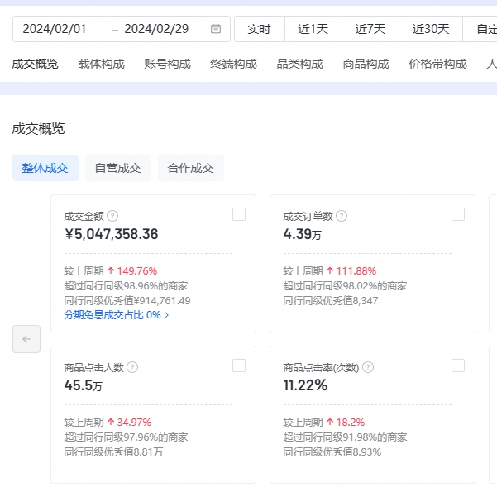
Task: Check the 成交金额 card checkbox
Action: pyautogui.click(x=239, y=214)
